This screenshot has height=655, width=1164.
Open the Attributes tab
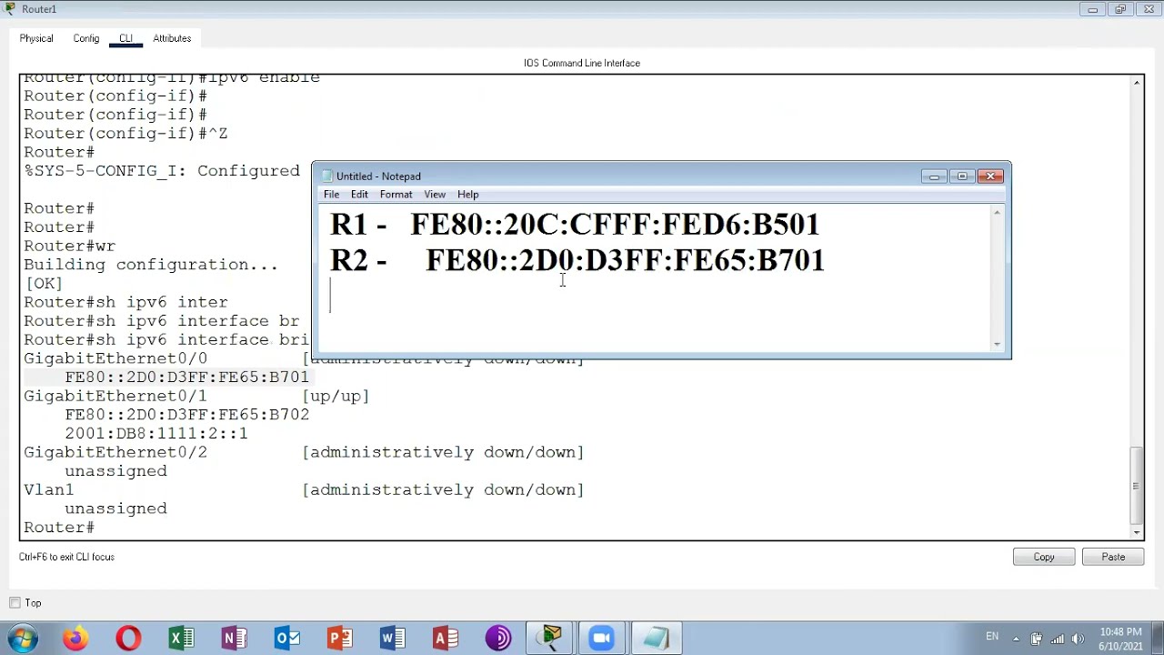coord(172,38)
